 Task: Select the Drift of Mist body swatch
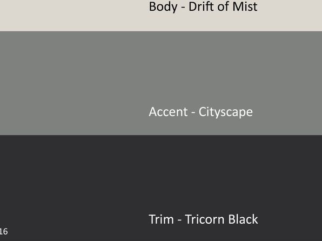(x=161, y=16)
